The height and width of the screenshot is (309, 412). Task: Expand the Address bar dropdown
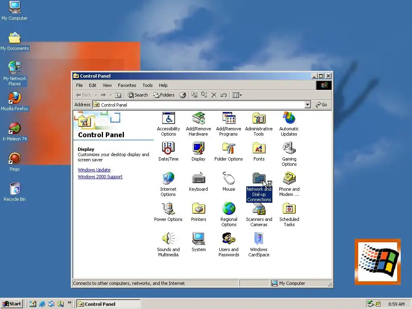(308, 105)
